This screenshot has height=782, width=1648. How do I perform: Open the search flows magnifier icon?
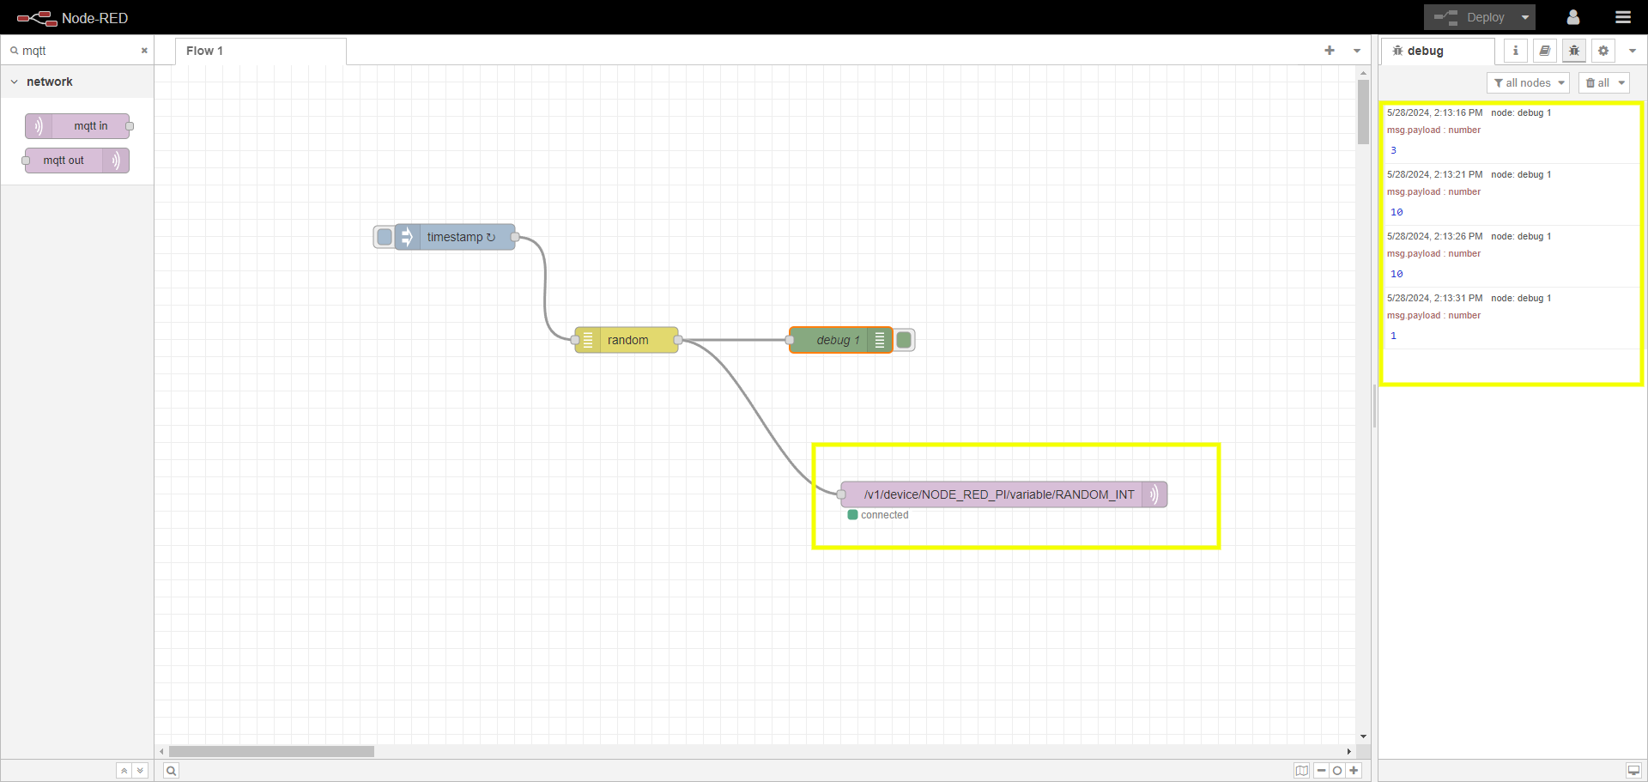click(172, 771)
